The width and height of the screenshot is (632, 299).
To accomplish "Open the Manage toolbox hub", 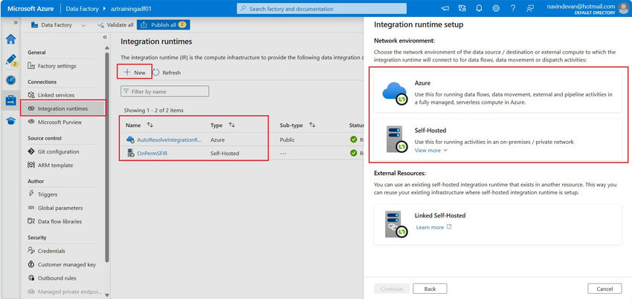I will (x=11, y=100).
